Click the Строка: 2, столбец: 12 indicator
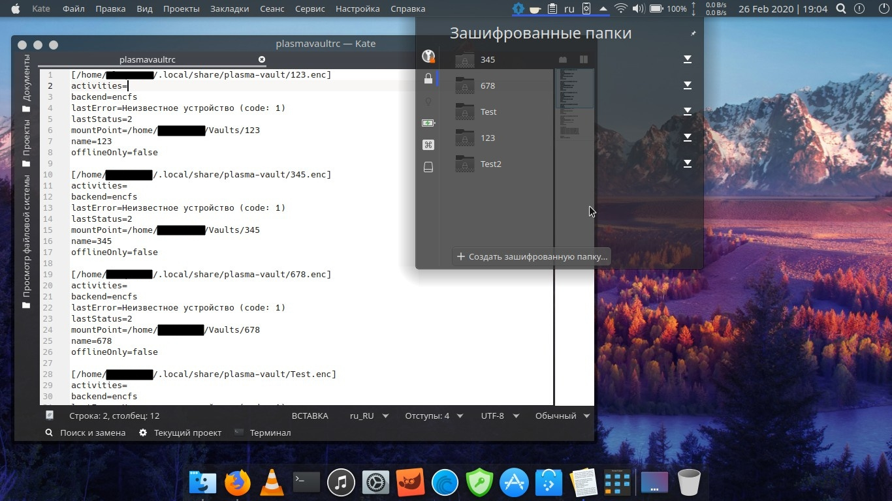The width and height of the screenshot is (892, 501). click(114, 416)
